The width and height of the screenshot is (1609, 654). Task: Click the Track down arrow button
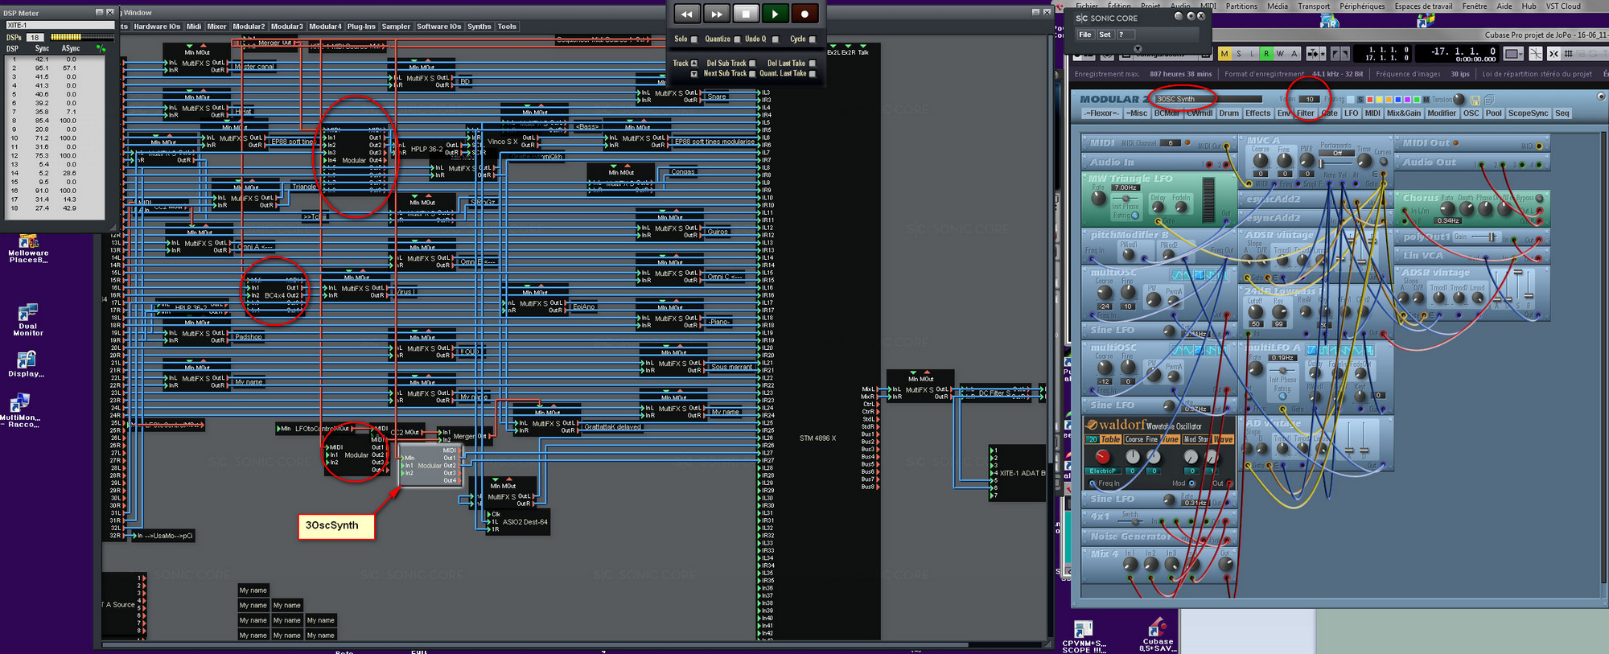694,73
